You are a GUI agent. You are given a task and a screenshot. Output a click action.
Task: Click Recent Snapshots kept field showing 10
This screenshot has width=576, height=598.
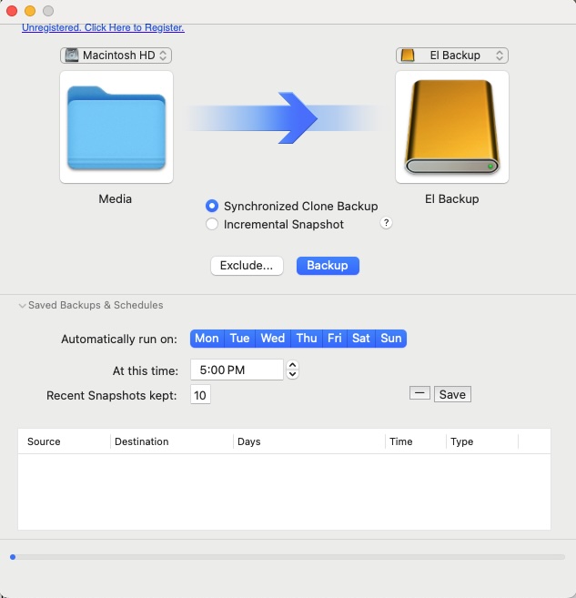(200, 395)
